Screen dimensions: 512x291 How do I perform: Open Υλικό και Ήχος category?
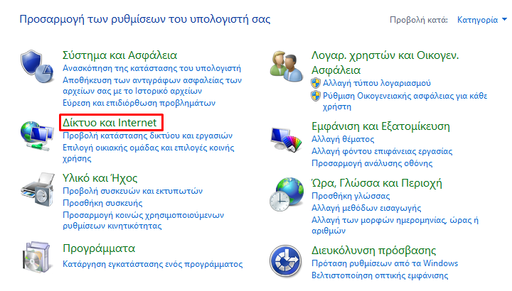(100, 178)
